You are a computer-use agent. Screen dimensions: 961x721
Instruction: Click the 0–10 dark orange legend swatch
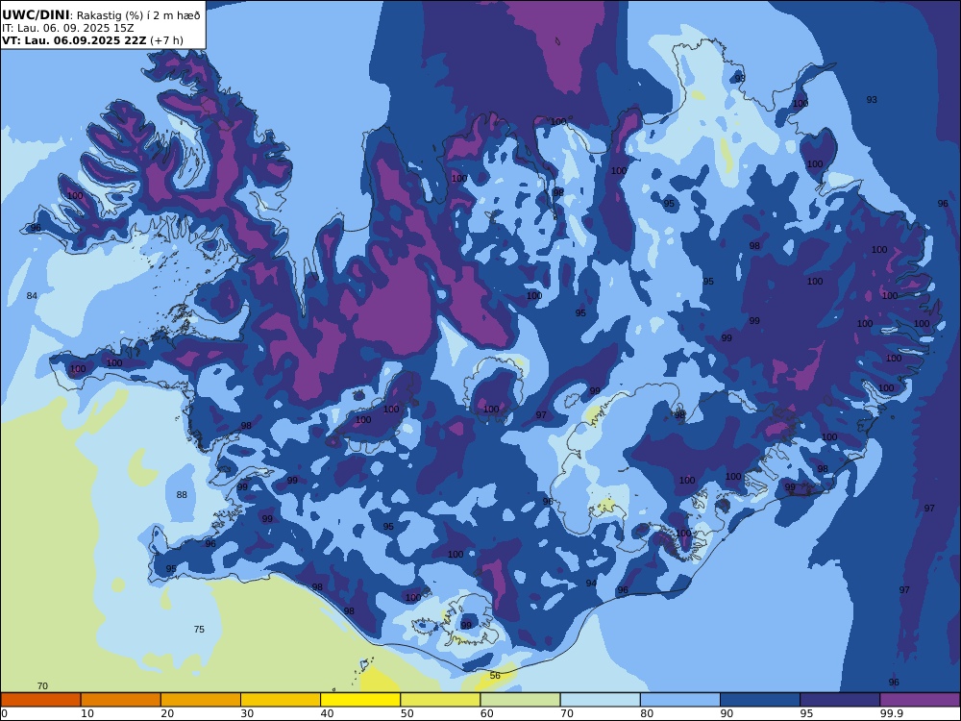click(40, 700)
